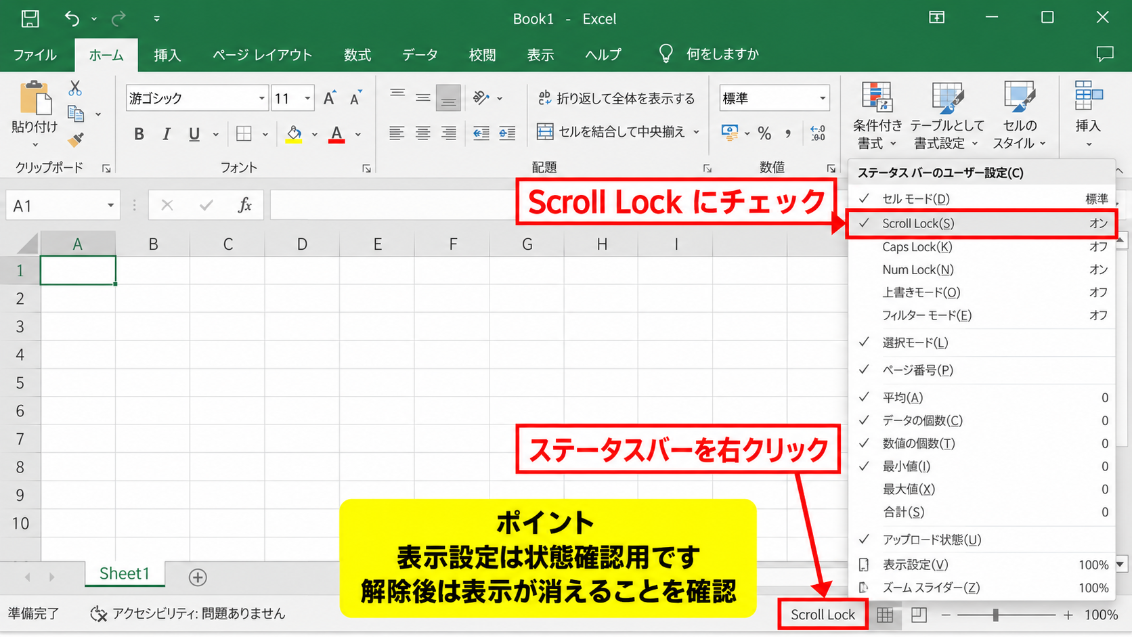Click セルを結合して中央揃え button
The height and width of the screenshot is (637, 1132).
(611, 132)
